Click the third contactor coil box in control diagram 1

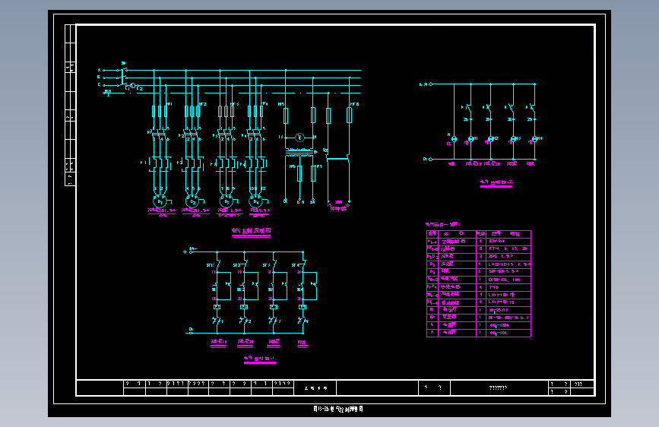[274, 307]
